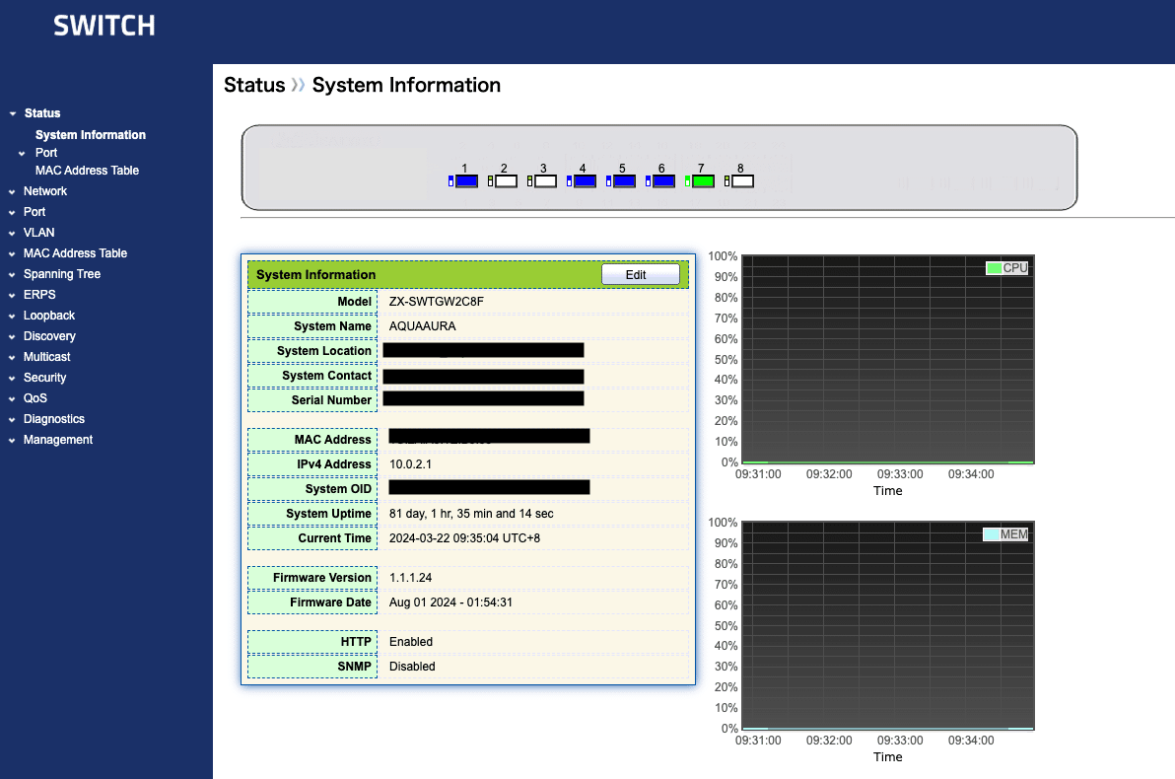Viewport: 1175px width, 779px height.
Task: Click the model value ZX-SWTGW2C8F
Action: pos(436,302)
